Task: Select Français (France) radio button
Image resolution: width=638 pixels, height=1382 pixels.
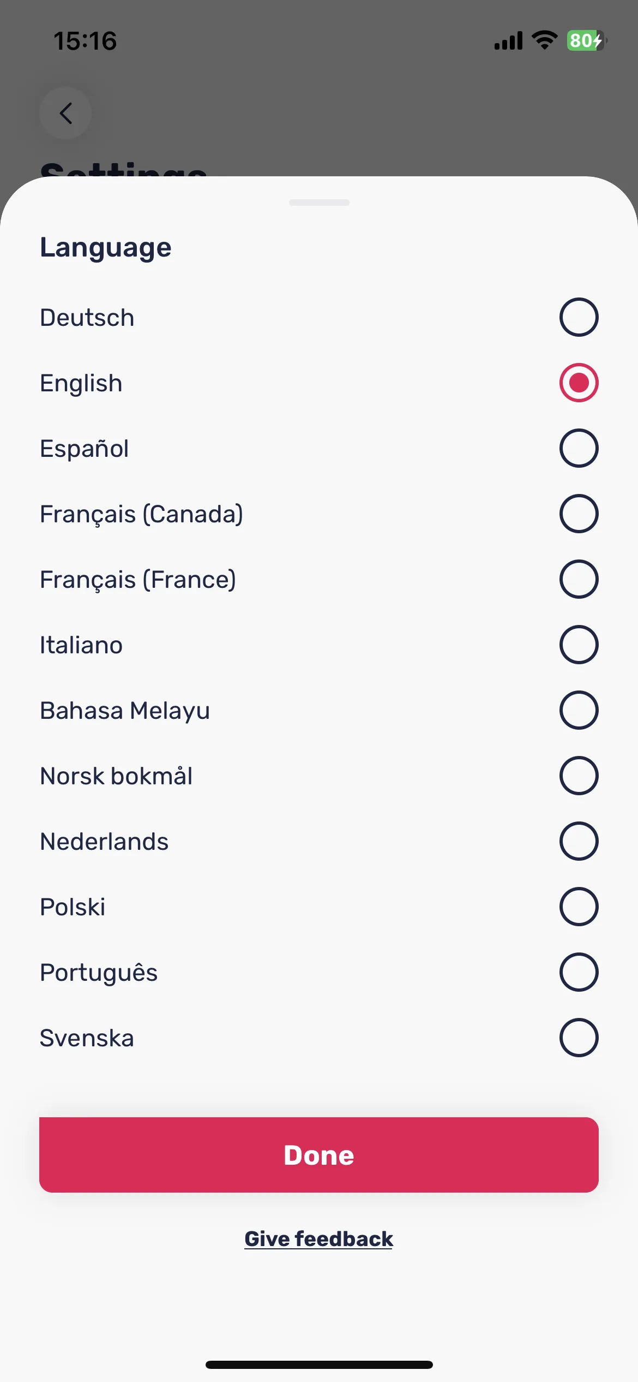Action: tap(579, 579)
